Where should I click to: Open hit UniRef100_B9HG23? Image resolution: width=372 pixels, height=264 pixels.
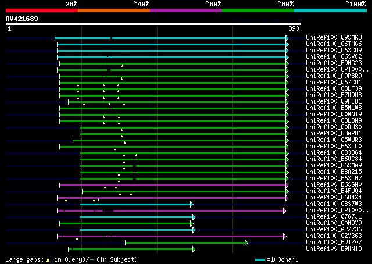(334, 63)
